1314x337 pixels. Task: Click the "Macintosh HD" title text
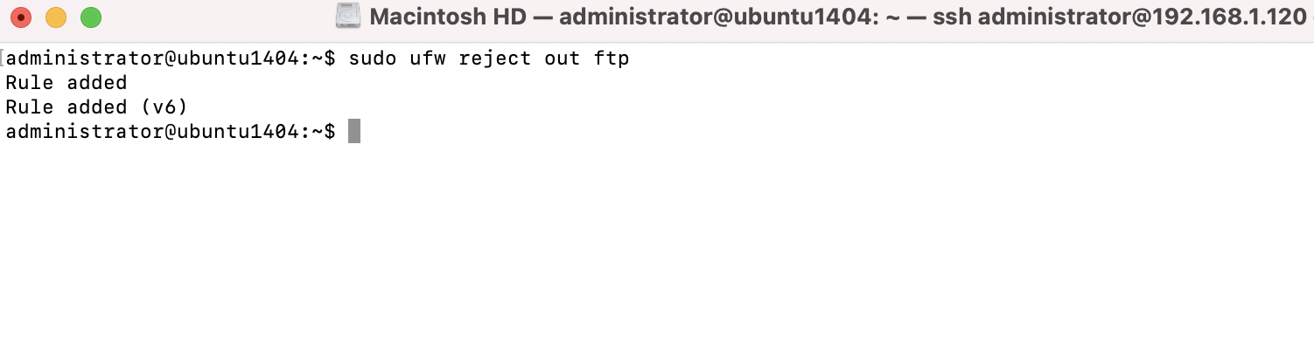coord(446,17)
